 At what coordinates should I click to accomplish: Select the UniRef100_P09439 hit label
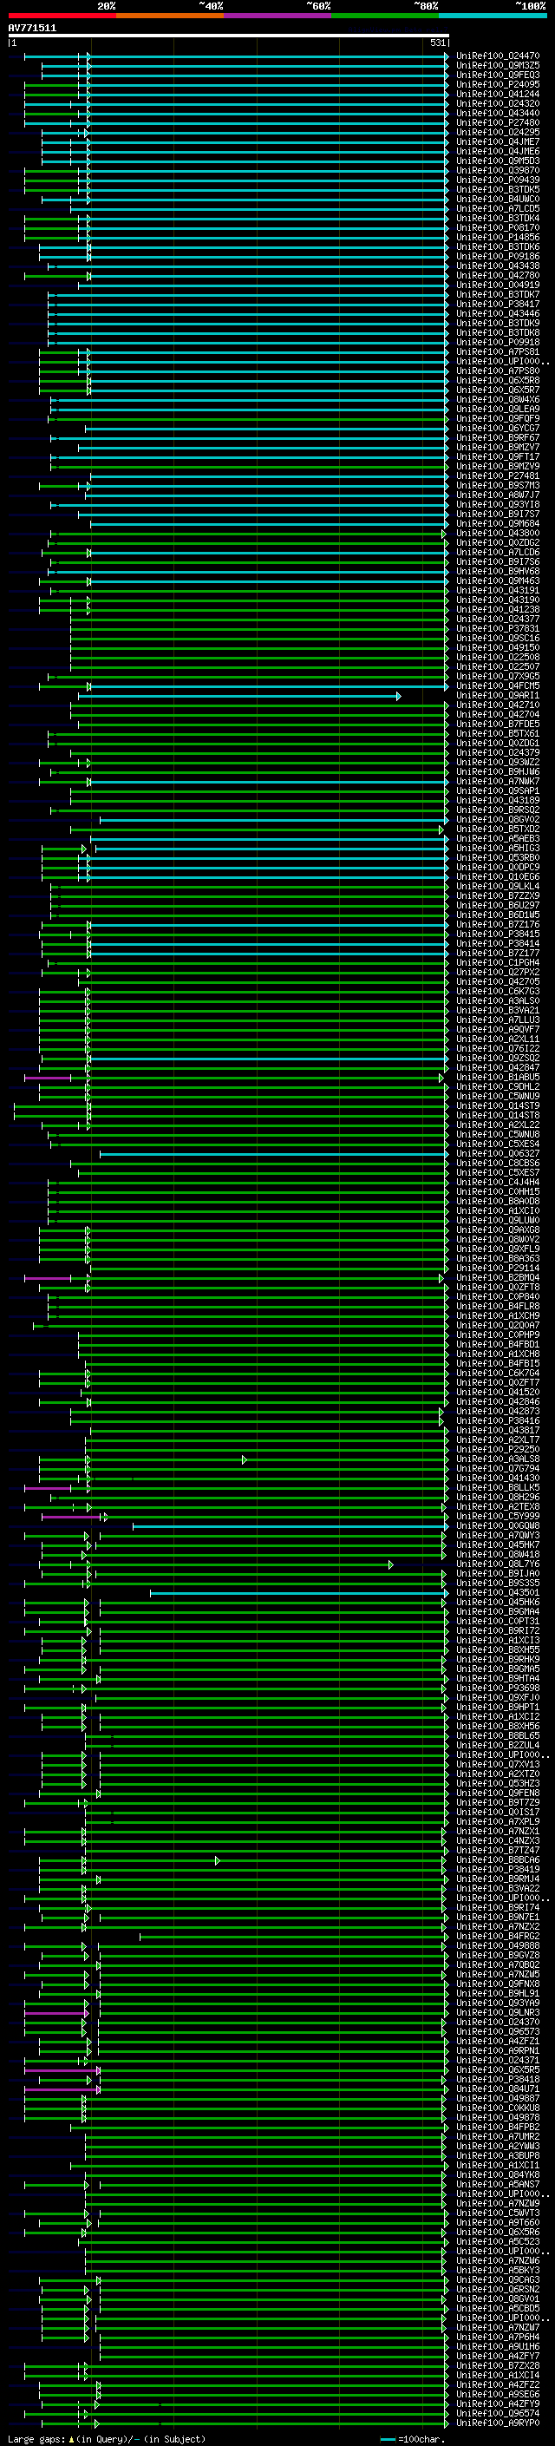(498, 180)
